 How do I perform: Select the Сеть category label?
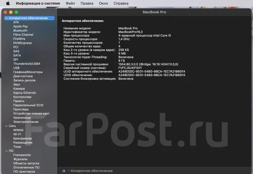[x=12, y=126]
